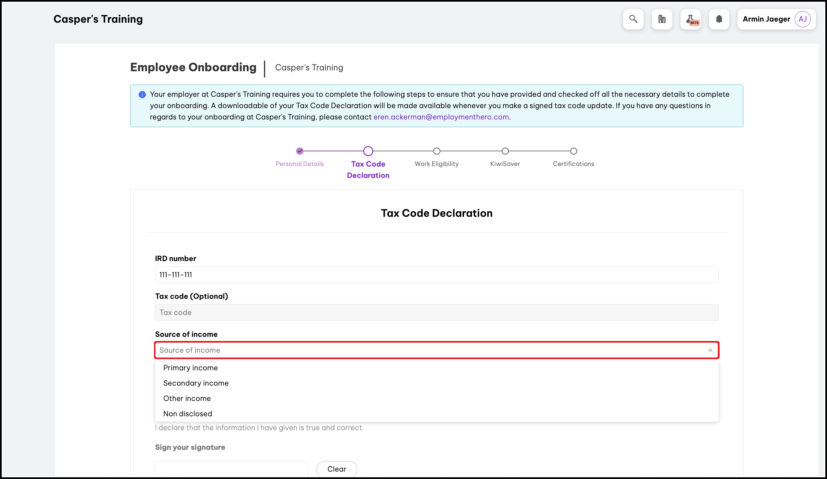This screenshot has height=479, width=827.
Task: Open the organisation building icon
Action: pyautogui.click(x=662, y=19)
